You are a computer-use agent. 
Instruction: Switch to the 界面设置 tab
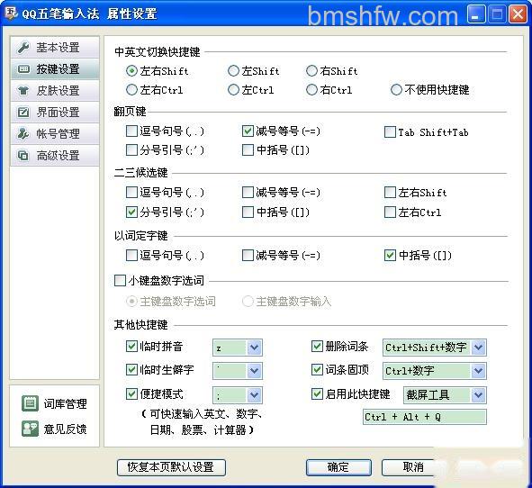coord(55,112)
